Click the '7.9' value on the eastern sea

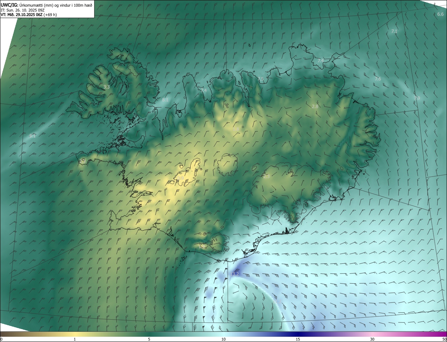click(417, 98)
